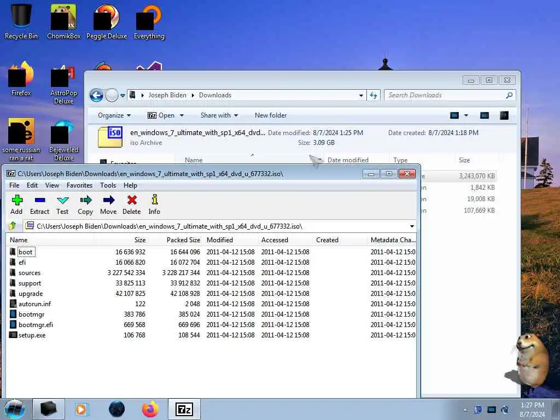560x420 pixels.
Task: Select the bootmgr.efi file row
Action: pos(212,324)
